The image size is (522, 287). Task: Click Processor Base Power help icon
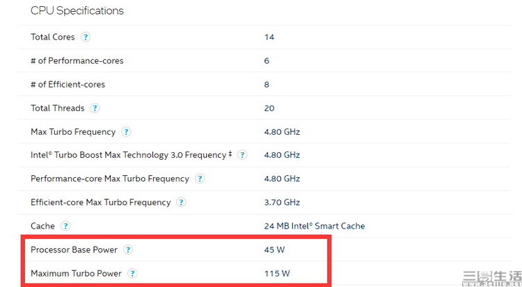coord(128,249)
